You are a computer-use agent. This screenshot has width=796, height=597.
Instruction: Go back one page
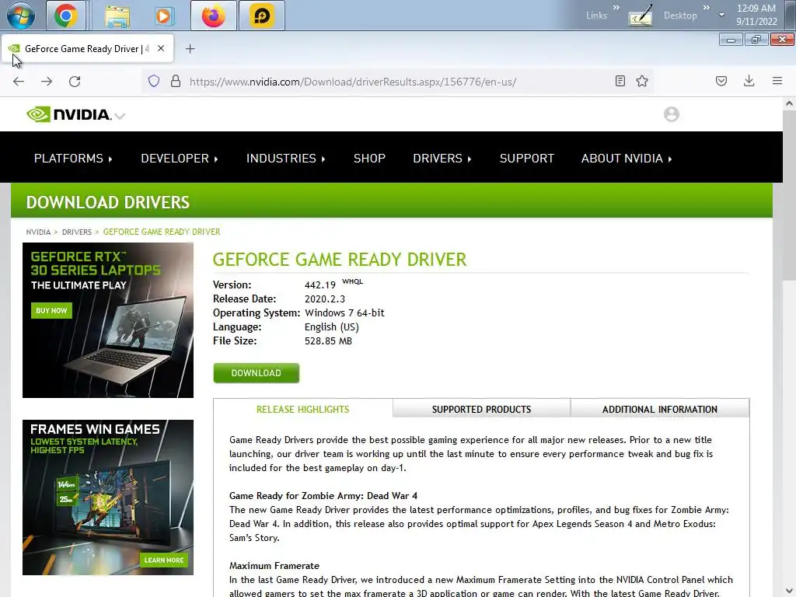coord(19,81)
